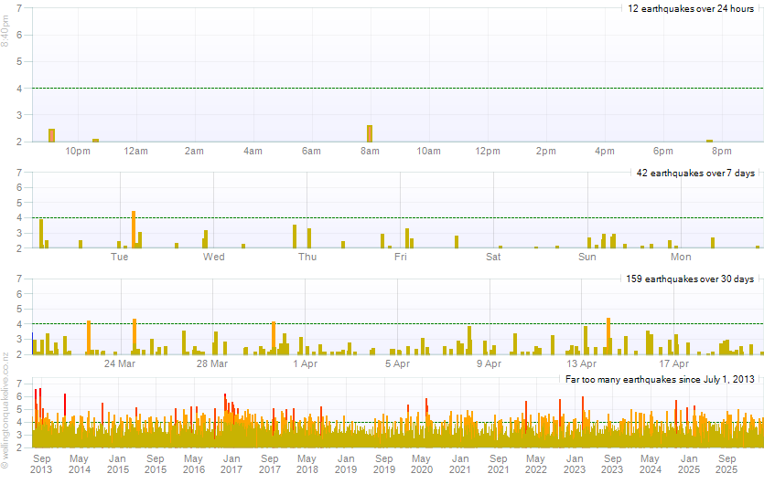Click the orange bar before 24 Mar
764x484 pixels.
point(89,337)
